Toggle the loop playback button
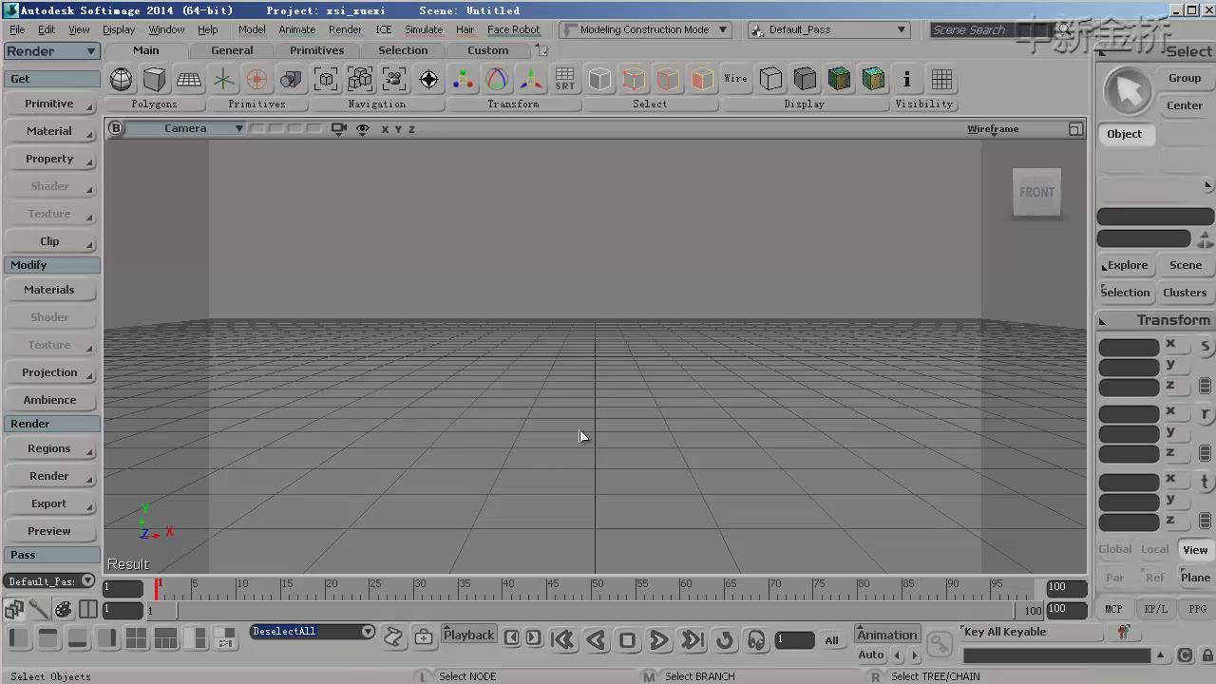Screen dimensions: 1216x684 click(x=725, y=639)
